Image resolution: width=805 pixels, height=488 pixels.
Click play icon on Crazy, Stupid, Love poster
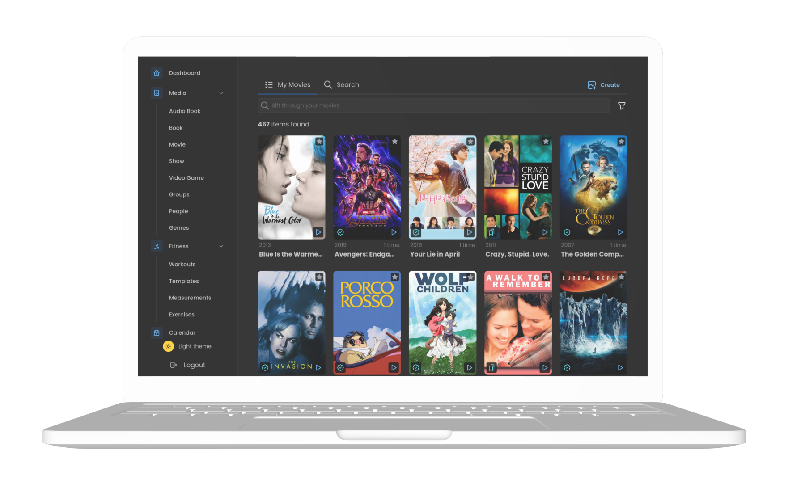545,232
